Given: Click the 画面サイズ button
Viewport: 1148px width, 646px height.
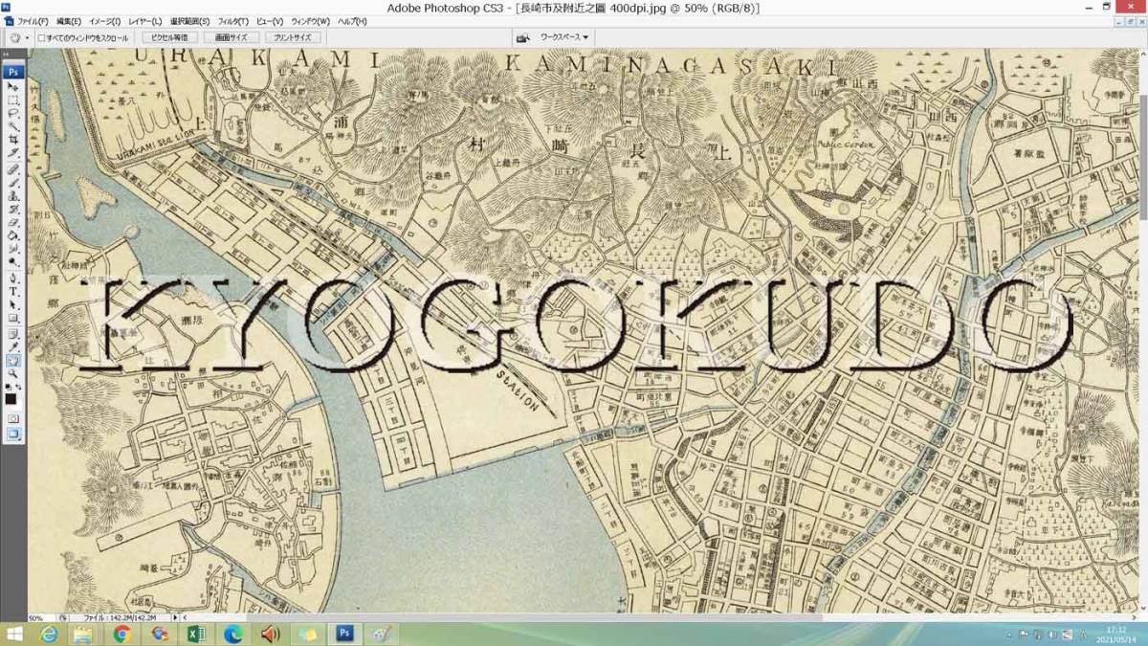Looking at the screenshot, I should click(x=231, y=37).
